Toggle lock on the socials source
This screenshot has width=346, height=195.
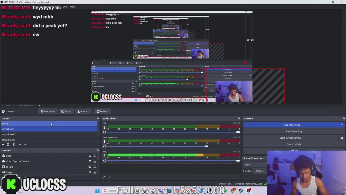click(x=94, y=167)
